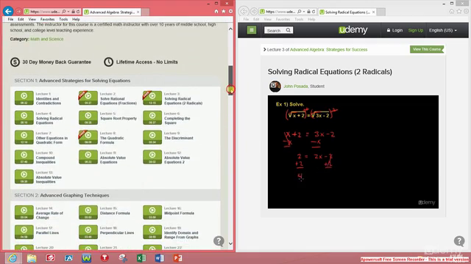
Task: Open address bar search dropdown in left browser
Action: tap(68, 12)
